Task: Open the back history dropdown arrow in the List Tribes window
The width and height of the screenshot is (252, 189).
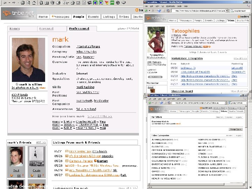Action: [x=153, y=103]
